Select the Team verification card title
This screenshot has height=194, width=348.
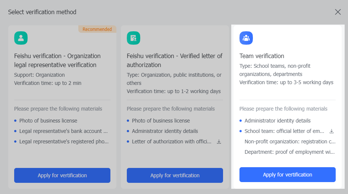click(x=262, y=56)
